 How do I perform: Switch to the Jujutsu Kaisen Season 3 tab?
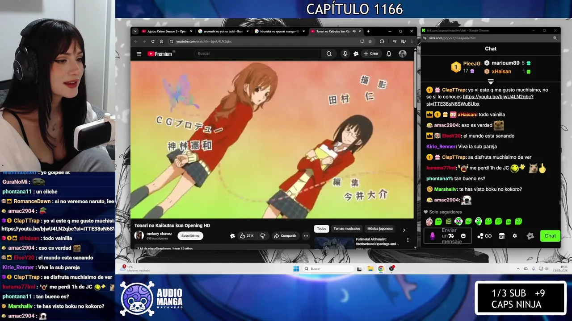point(167,31)
